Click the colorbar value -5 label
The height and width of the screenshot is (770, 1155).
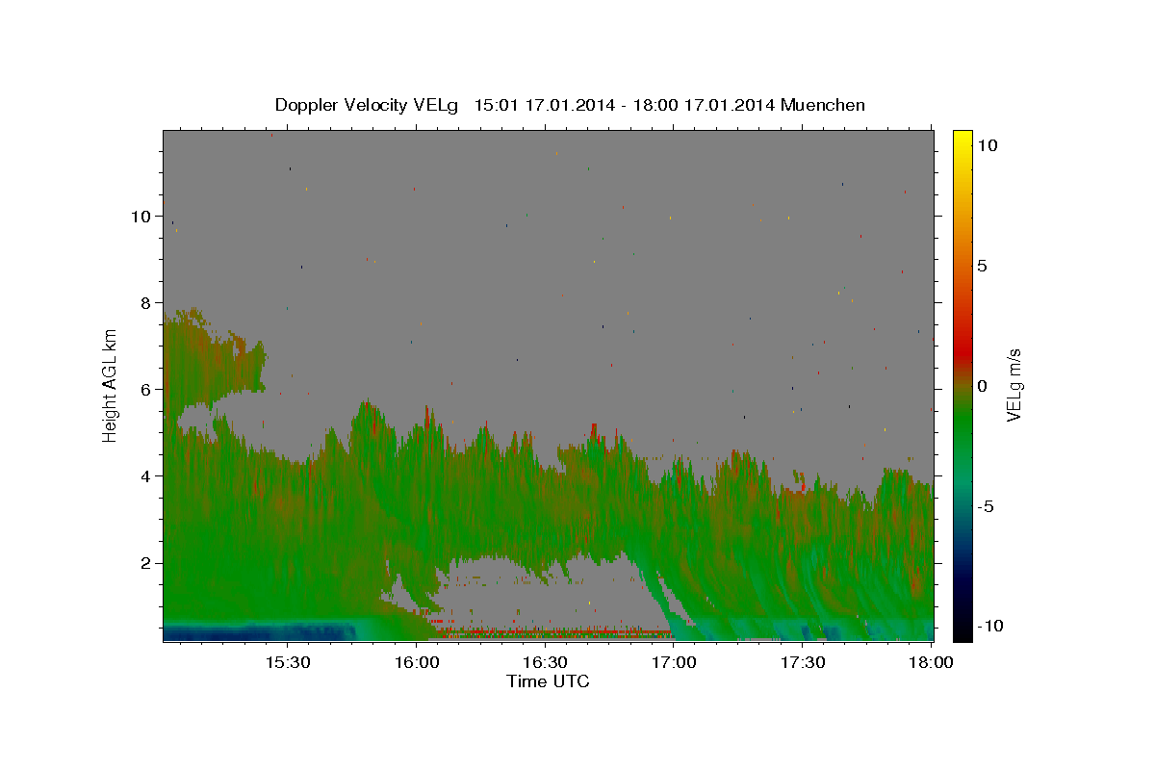pos(986,506)
